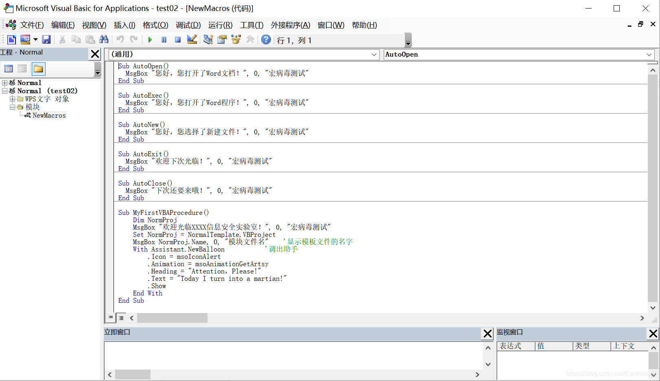Click the 上下文 column header
This screenshot has height=381, width=660.
[x=629, y=346]
